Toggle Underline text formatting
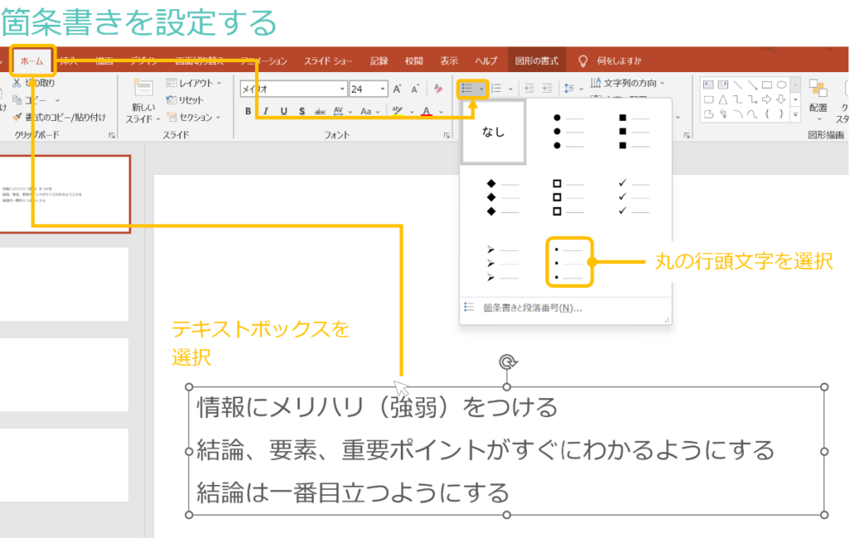This screenshot has height=538, width=850. [283, 111]
